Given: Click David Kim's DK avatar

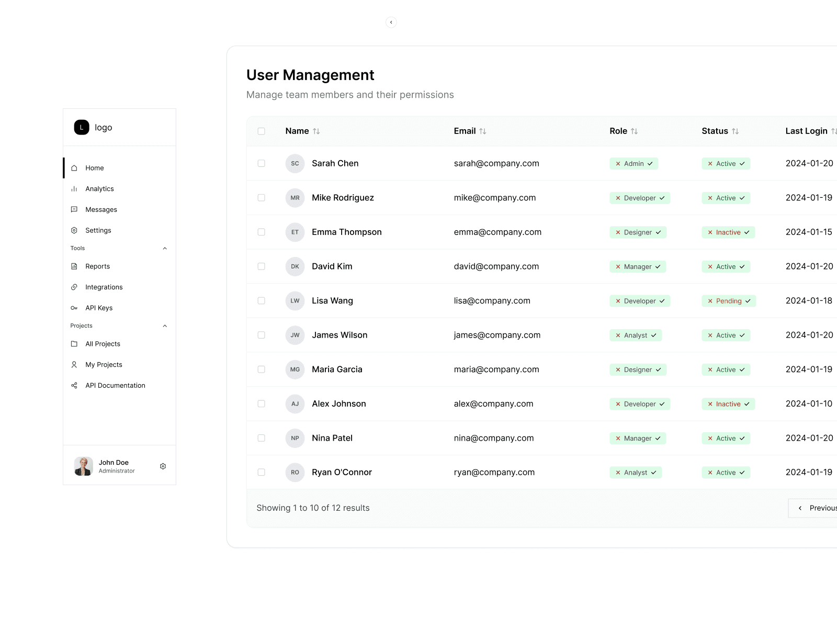Looking at the screenshot, I should pos(295,266).
